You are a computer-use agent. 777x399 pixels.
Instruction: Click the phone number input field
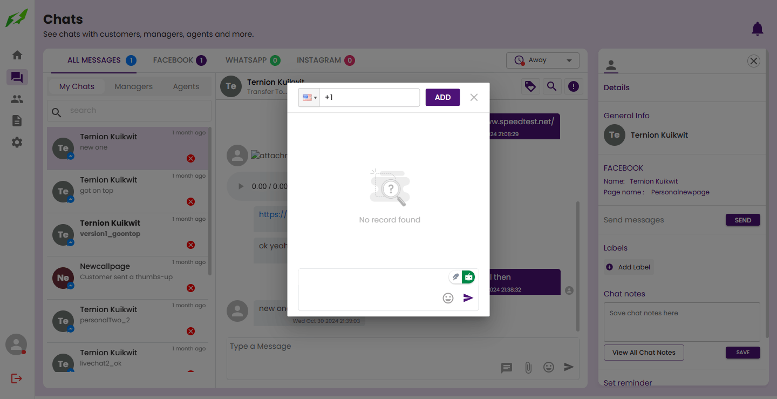pyautogui.click(x=370, y=98)
